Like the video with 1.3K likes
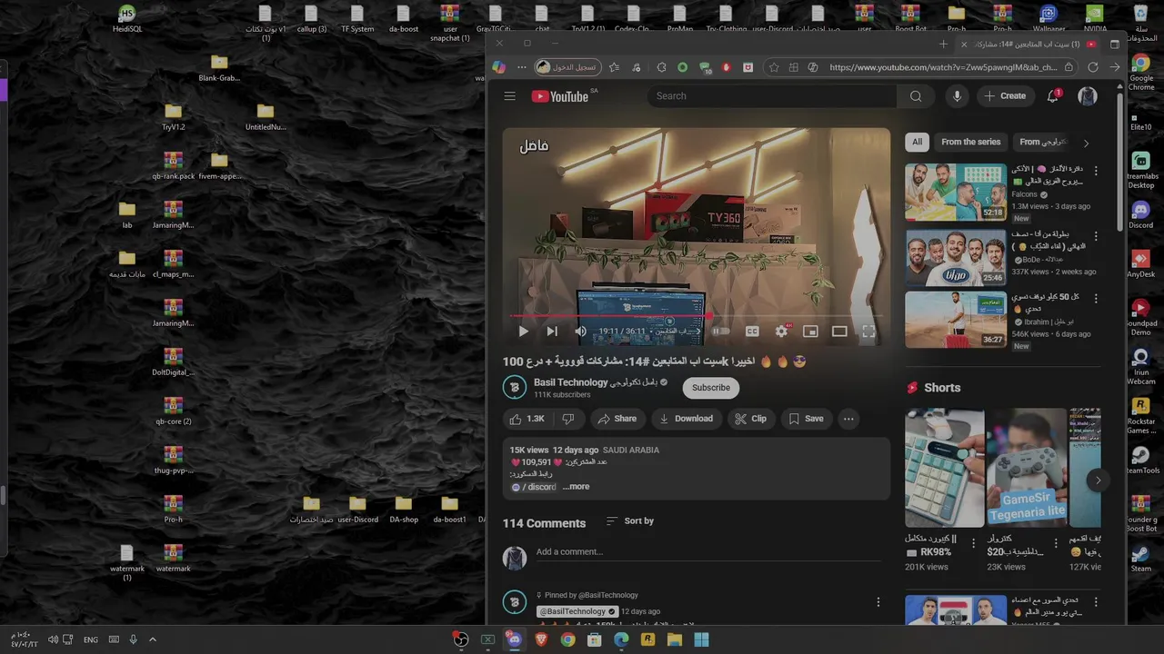 [x=527, y=419]
